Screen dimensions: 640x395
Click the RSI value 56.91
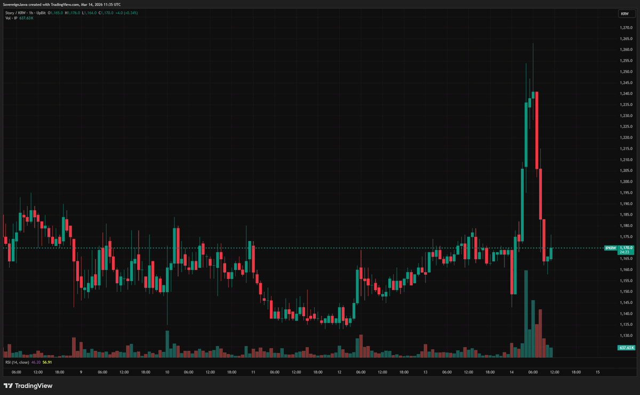pyautogui.click(x=47, y=362)
